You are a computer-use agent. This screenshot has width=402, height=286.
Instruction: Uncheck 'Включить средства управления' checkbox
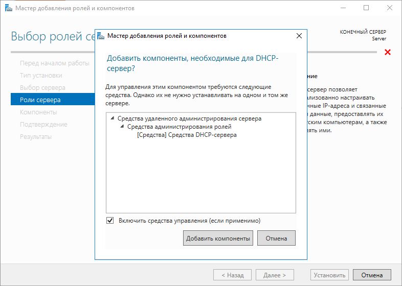click(x=110, y=221)
